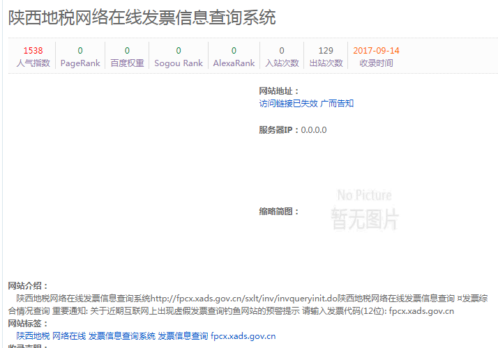
Task: Open the 网络在线 tag link
Action: coord(69,336)
